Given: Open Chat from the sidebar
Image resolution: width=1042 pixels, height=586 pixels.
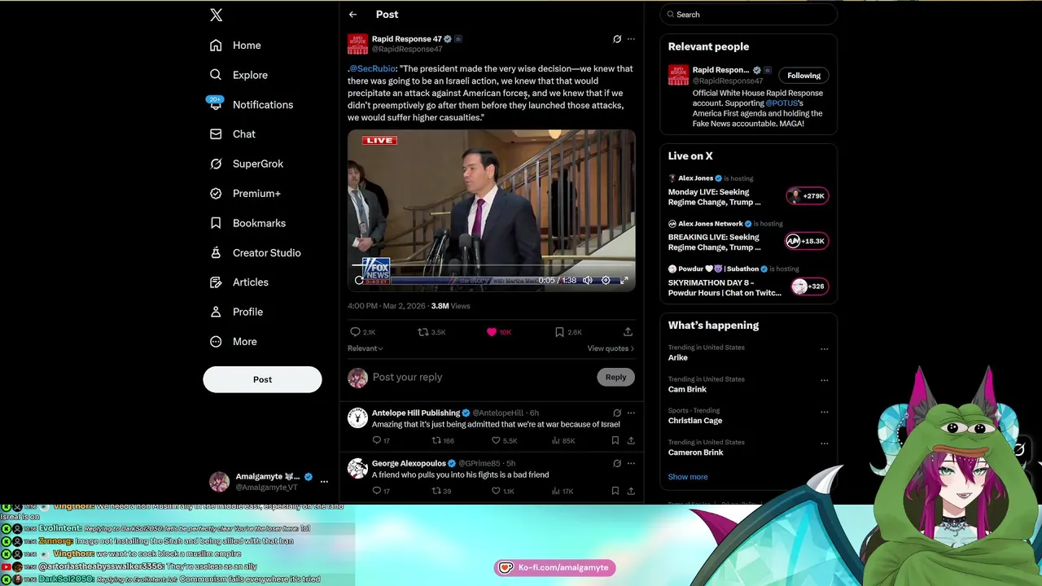Looking at the screenshot, I should tap(233, 134).
